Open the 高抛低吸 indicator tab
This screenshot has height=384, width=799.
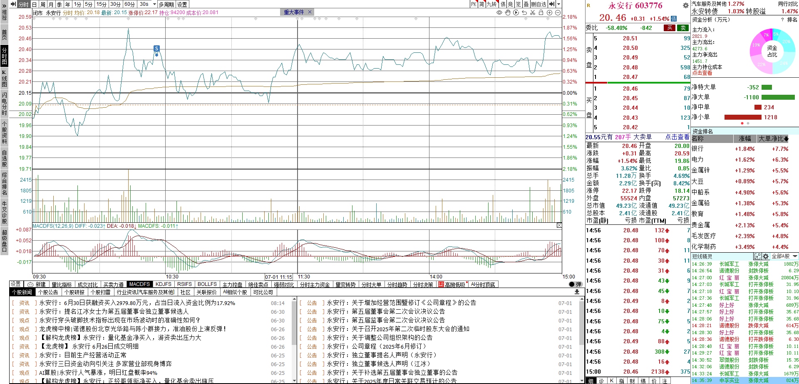(452, 285)
